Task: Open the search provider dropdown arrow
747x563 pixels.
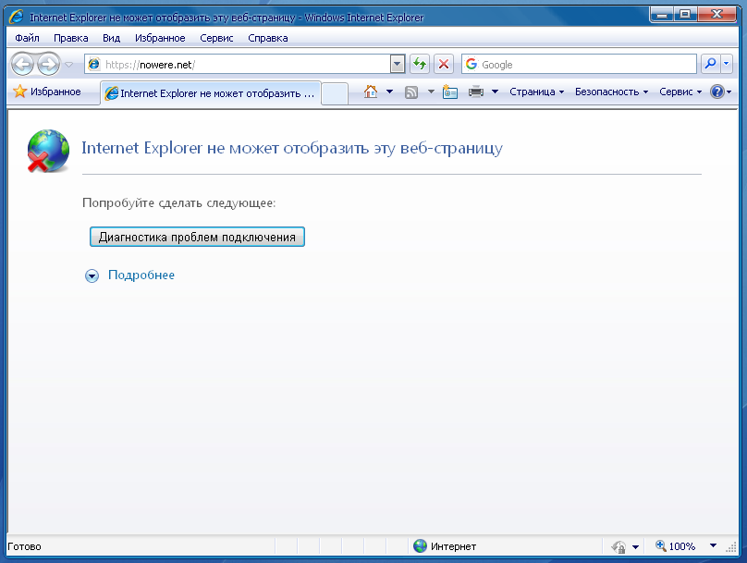Action: click(726, 64)
